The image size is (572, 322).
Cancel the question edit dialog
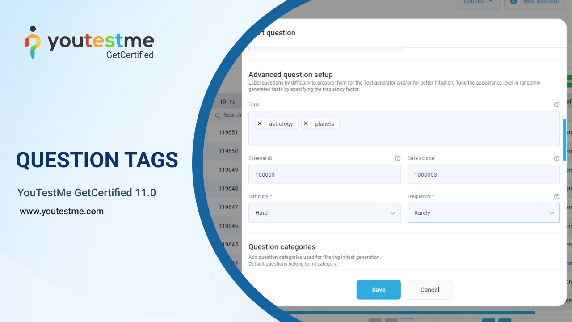click(430, 290)
